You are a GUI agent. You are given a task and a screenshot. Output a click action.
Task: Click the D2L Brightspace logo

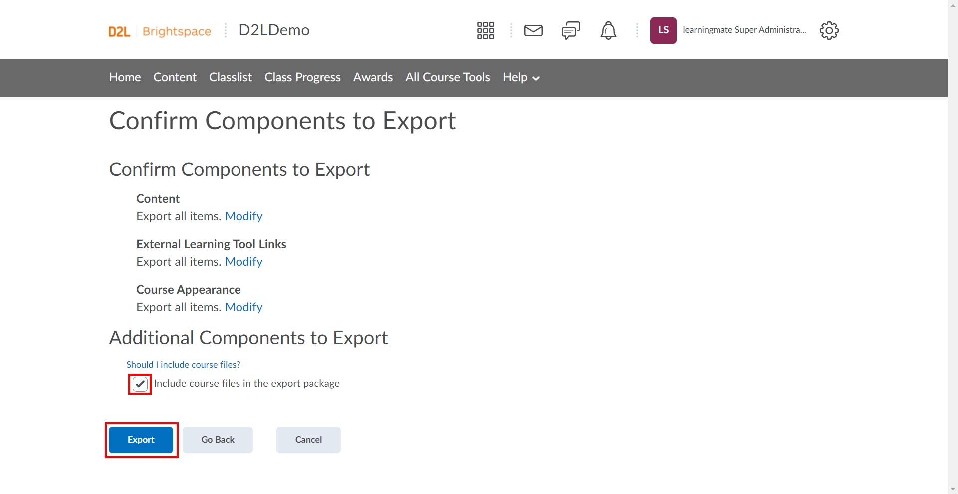160,31
